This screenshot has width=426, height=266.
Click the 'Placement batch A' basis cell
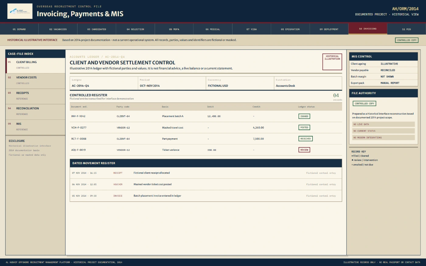click(x=173, y=116)
